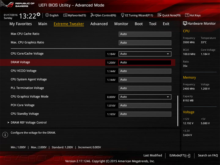Select the PLL Termination Voltage label
This screenshot has width=220, height=165.
point(27,88)
